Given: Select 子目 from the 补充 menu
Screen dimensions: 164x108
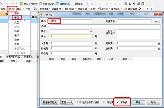Looking at the screenshot, I should 17,18.
